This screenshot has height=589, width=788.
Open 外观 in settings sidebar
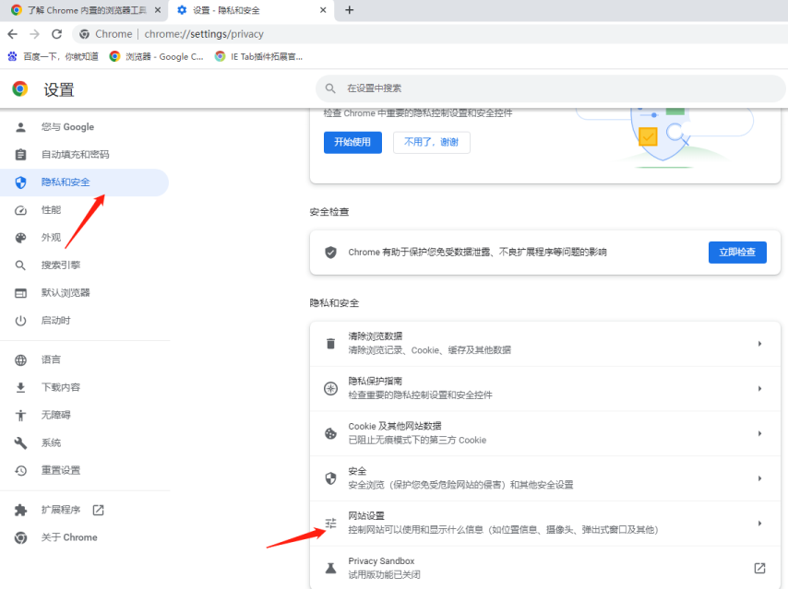pos(51,238)
